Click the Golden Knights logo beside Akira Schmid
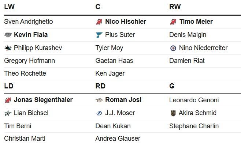This screenshot has height=148, width=241. (173, 113)
